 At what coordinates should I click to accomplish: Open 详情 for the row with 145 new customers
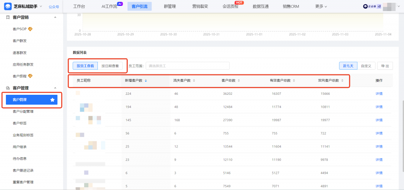pyautogui.click(x=379, y=120)
